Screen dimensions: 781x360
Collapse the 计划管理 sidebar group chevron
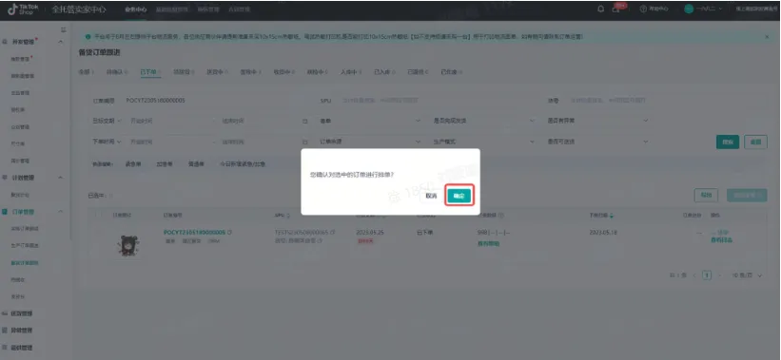61,178
